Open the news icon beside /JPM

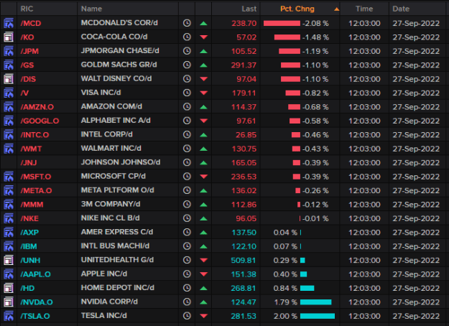(9, 51)
